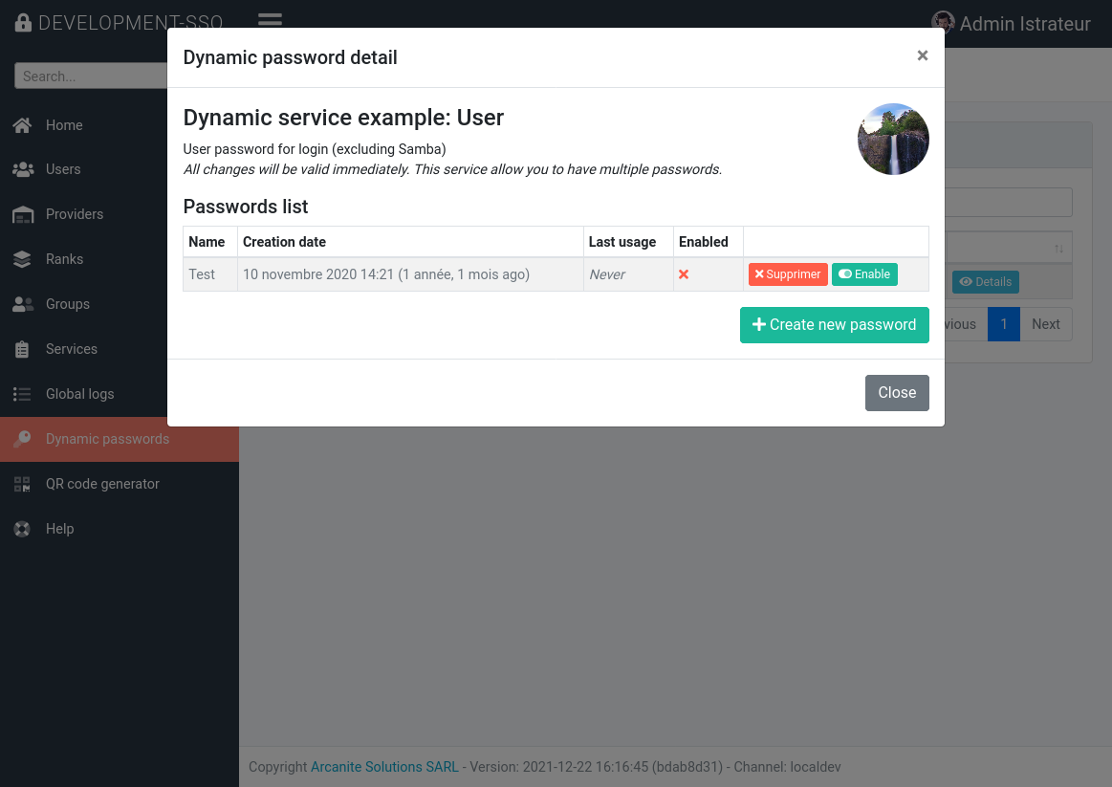1112x787 pixels.
Task: Click the Services clipboard icon
Action: (x=22, y=350)
